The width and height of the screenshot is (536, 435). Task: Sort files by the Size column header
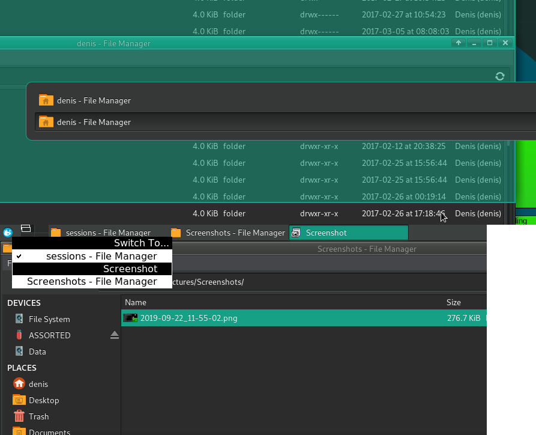pyautogui.click(x=454, y=302)
